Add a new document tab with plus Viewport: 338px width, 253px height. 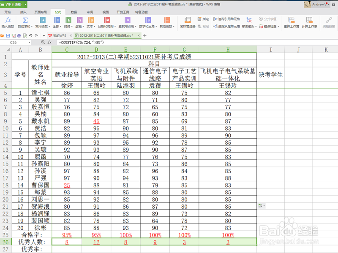point(144,35)
